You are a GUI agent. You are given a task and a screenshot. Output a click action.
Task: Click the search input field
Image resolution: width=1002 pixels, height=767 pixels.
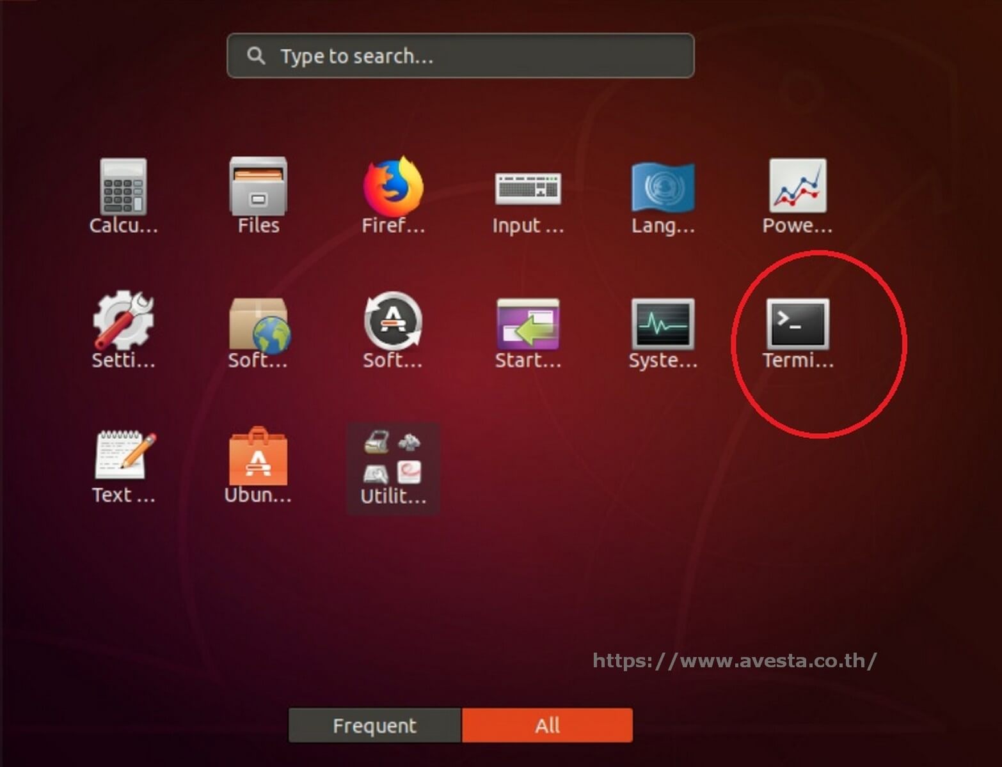[459, 56]
